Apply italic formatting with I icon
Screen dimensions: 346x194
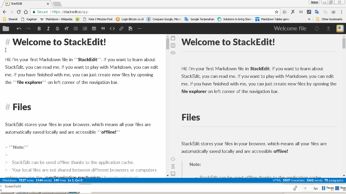[48, 29]
